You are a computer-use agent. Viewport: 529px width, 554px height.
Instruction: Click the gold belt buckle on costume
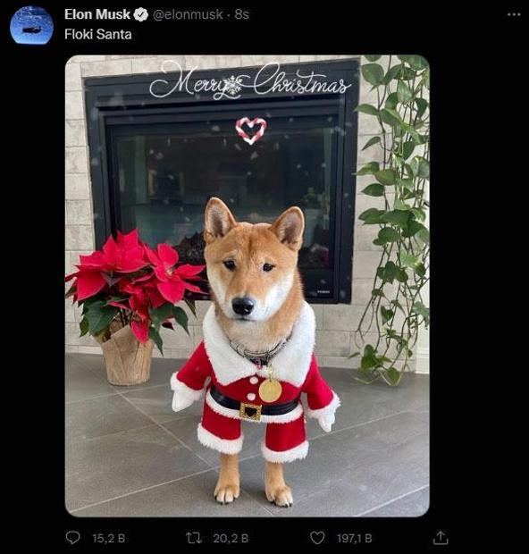point(251,412)
